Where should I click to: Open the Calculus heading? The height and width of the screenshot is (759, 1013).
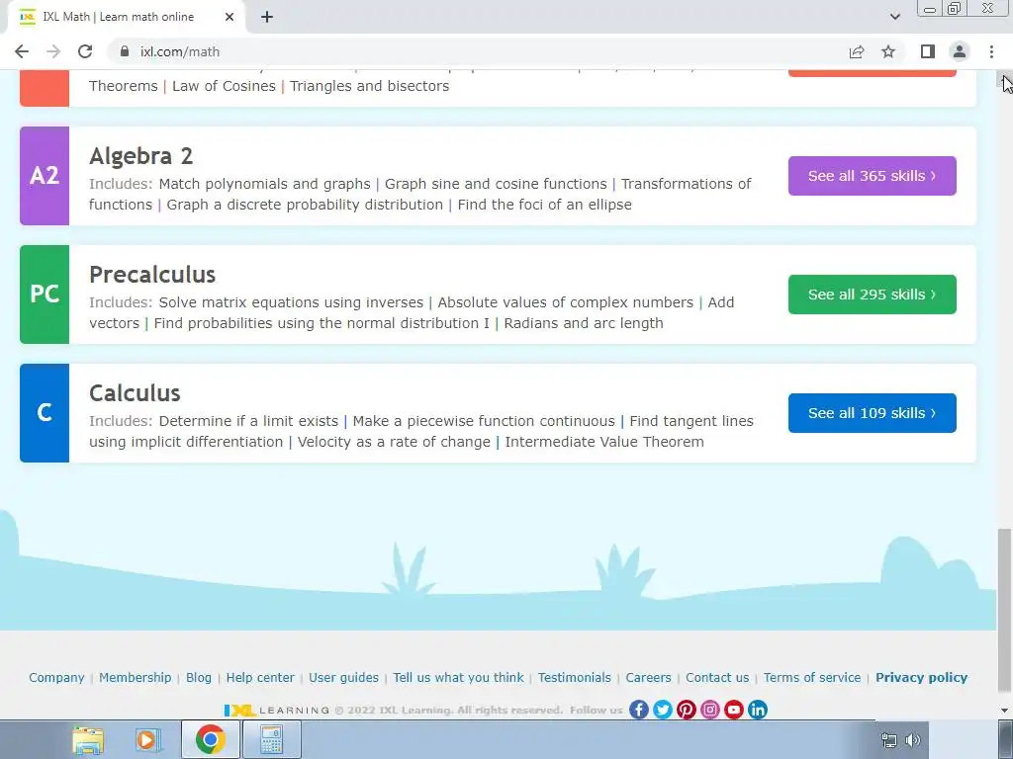point(135,393)
